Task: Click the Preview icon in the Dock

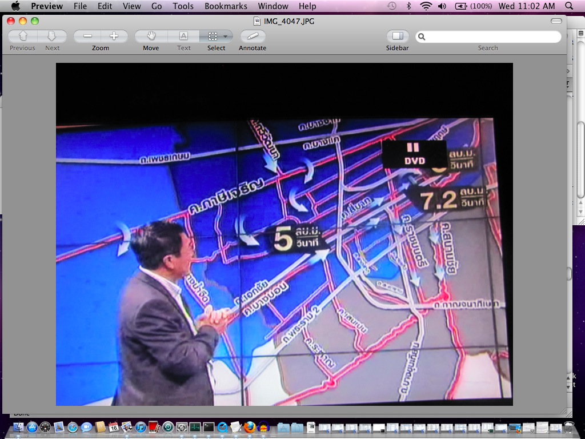Action: click(127, 427)
